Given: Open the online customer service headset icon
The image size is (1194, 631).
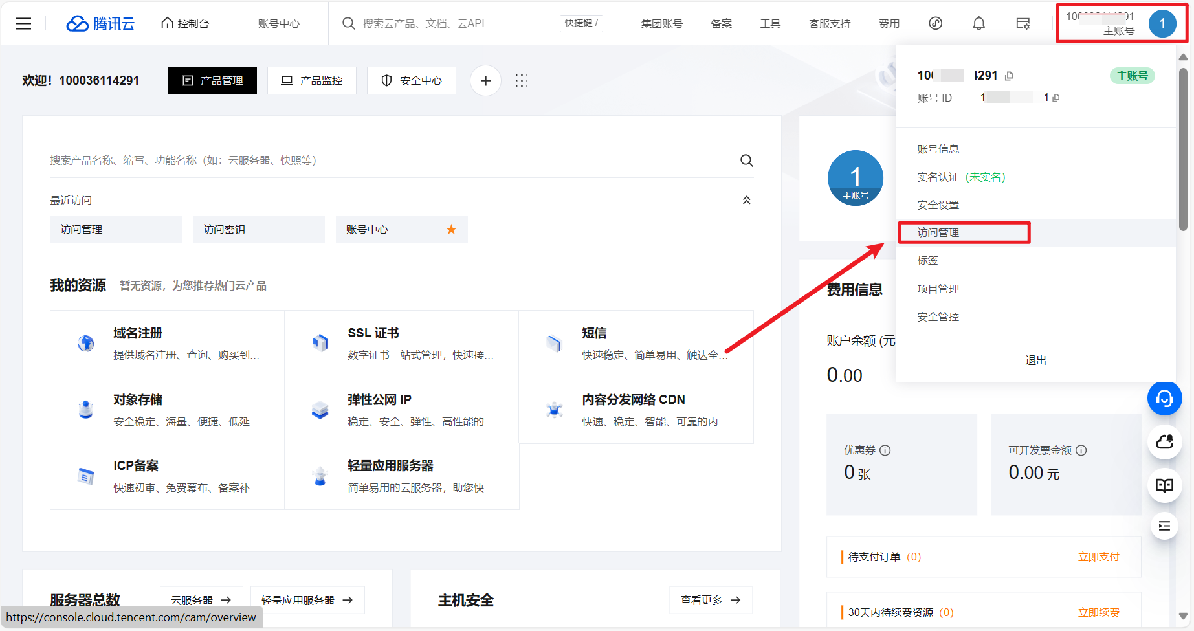Looking at the screenshot, I should pyautogui.click(x=1164, y=398).
